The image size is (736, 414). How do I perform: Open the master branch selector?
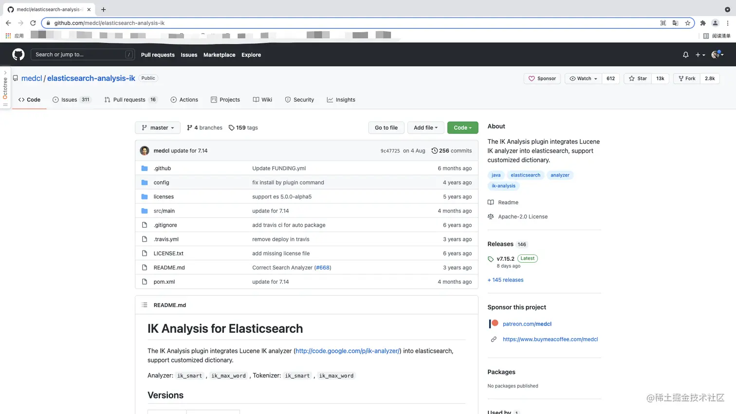[158, 127]
